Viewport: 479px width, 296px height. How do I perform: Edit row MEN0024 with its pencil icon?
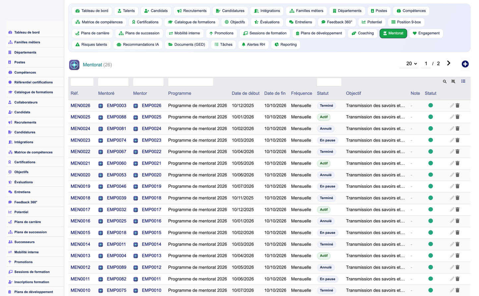(x=452, y=128)
